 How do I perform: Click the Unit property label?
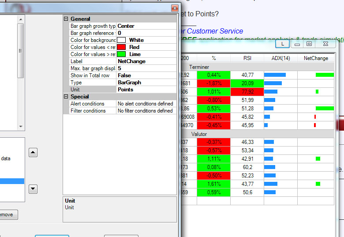(93, 90)
